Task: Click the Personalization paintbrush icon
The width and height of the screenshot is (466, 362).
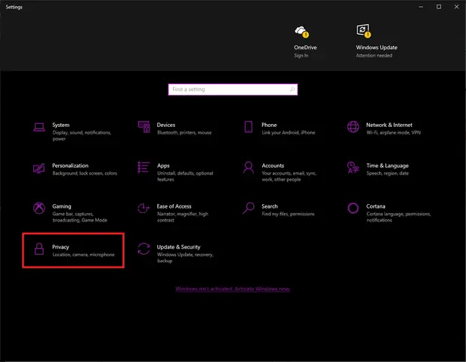Action: click(x=39, y=169)
